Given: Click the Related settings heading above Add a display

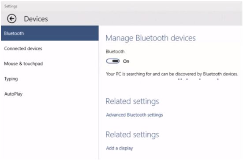Looking at the screenshot, I should (x=132, y=135).
